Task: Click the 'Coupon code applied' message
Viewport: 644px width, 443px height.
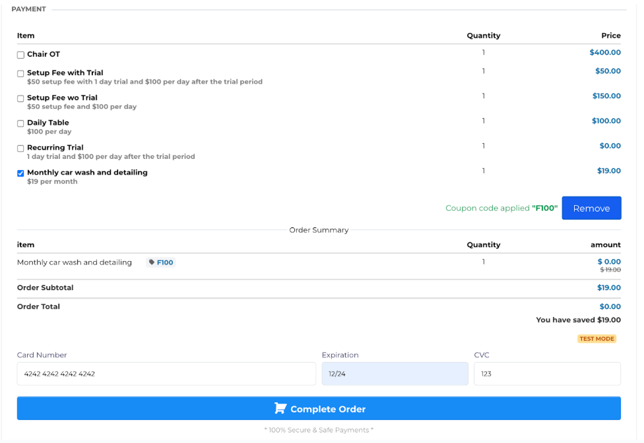Action: click(501, 208)
